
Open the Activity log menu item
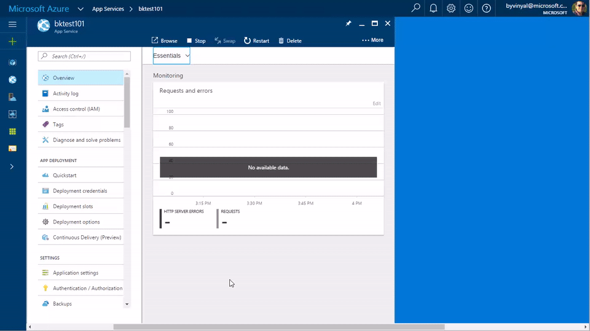click(65, 93)
